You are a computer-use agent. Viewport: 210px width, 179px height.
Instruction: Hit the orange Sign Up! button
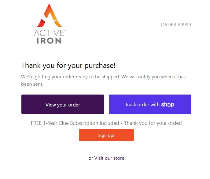tap(106, 135)
